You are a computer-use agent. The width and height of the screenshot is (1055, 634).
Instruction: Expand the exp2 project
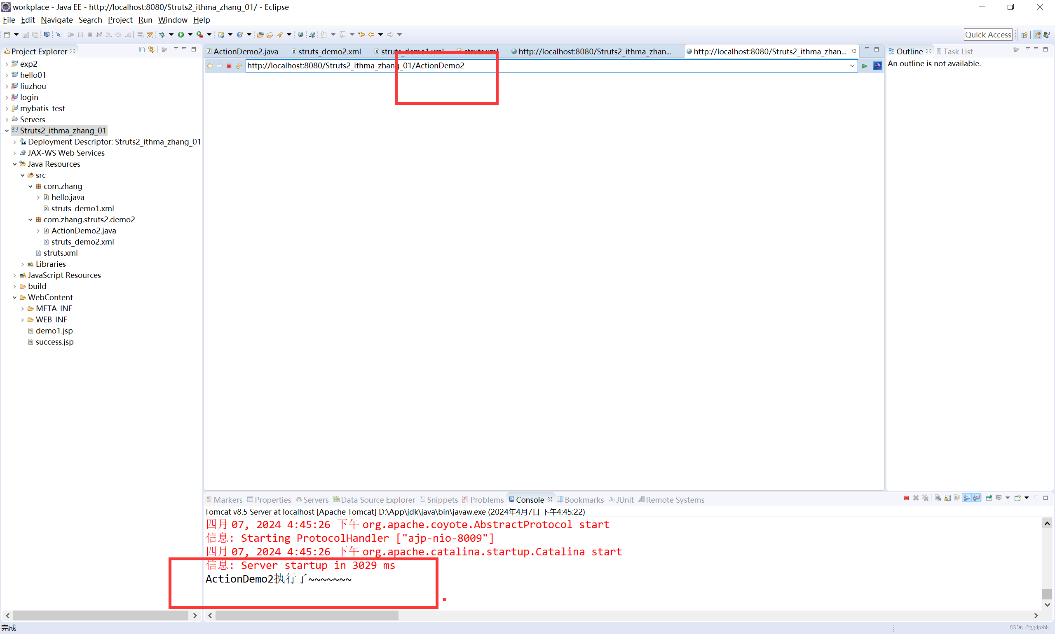(x=7, y=64)
